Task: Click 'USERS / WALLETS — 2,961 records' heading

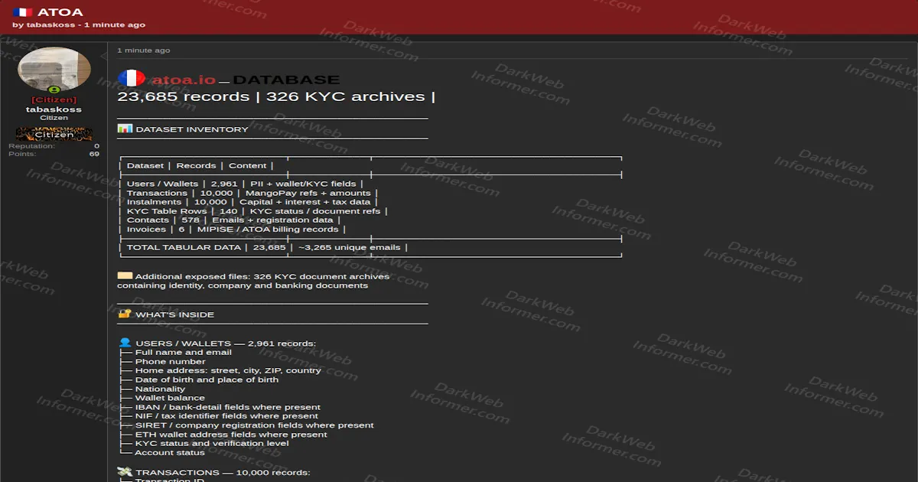Action: click(x=226, y=344)
